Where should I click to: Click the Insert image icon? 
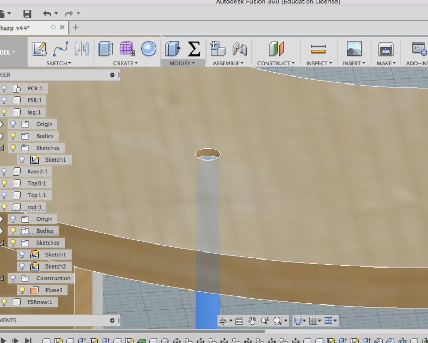tap(354, 49)
